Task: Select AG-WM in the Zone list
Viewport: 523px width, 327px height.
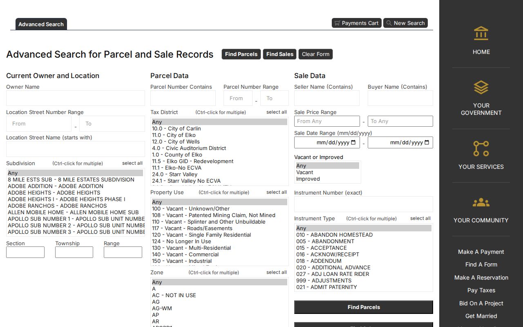Action: (219, 308)
